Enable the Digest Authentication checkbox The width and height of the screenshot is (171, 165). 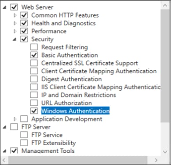tap(34, 79)
